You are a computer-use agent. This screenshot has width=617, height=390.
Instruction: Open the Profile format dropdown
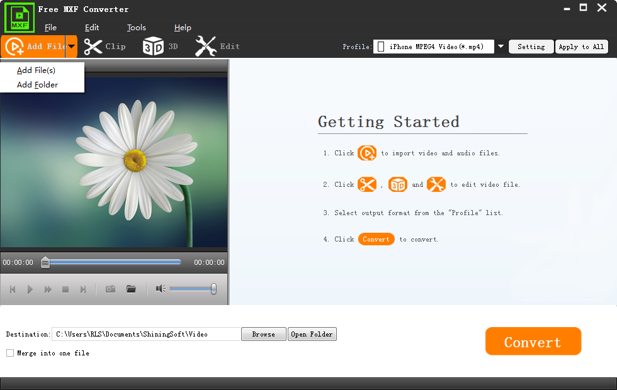[501, 47]
